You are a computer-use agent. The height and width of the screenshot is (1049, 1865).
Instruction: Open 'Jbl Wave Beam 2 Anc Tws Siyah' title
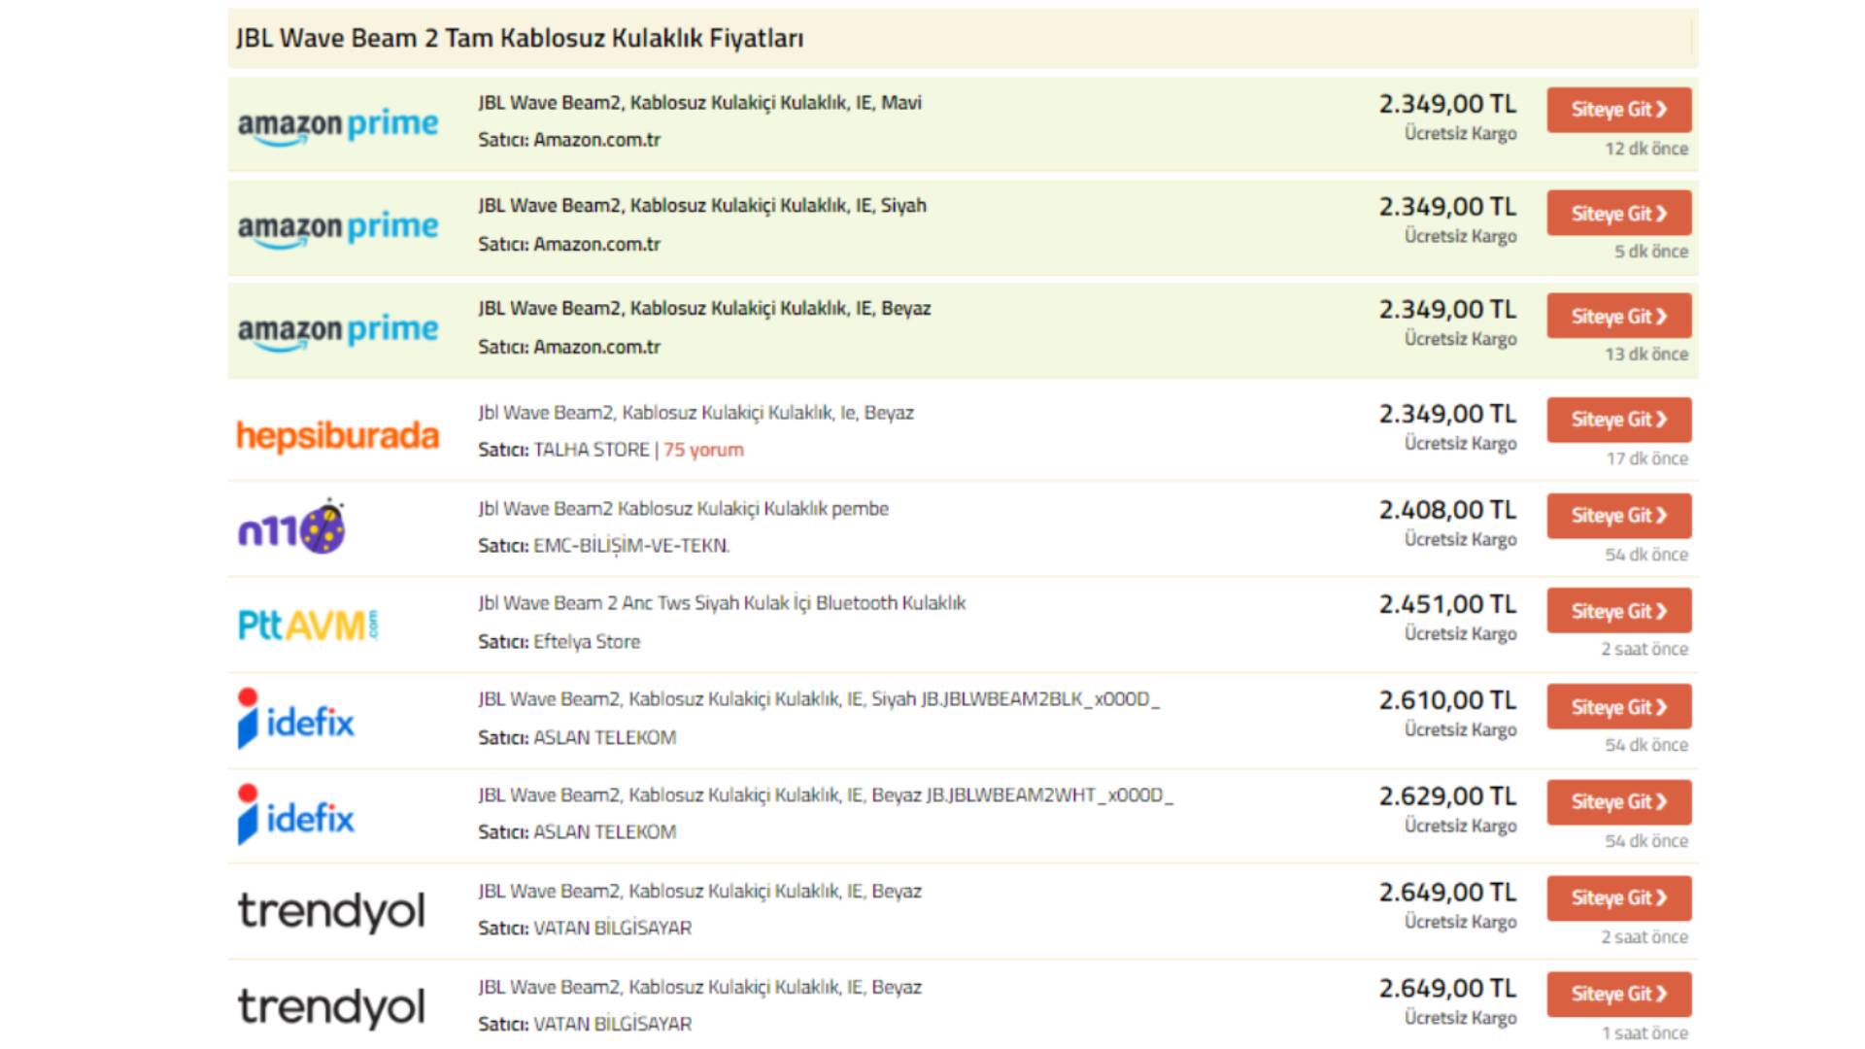point(722,603)
